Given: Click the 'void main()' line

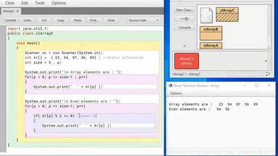Looking at the screenshot, I should (x=28, y=43).
